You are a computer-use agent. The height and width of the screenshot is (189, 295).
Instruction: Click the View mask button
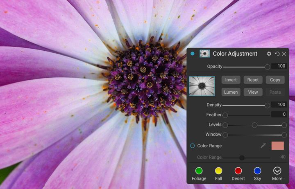pos(253,92)
